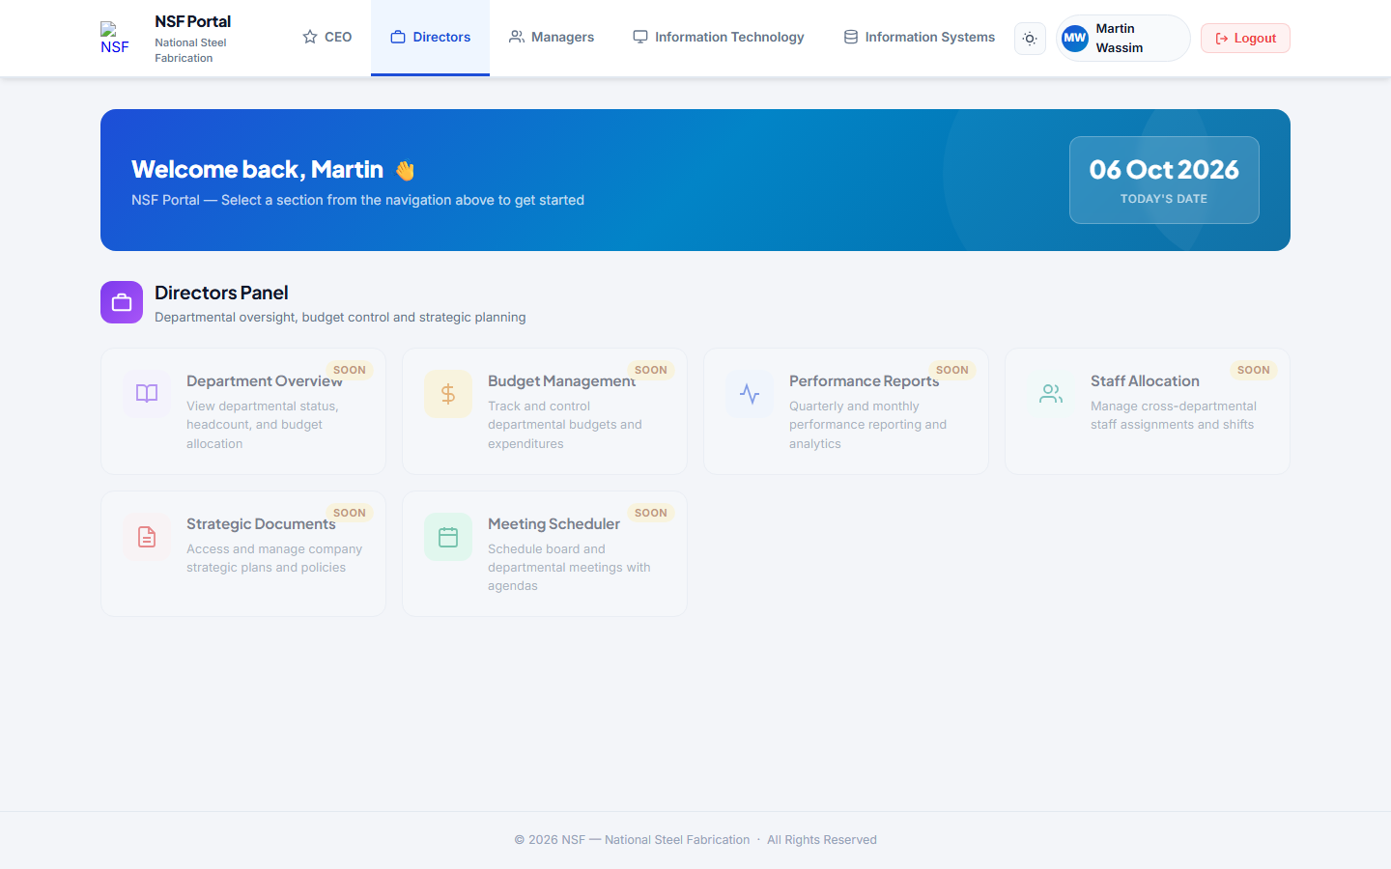The width and height of the screenshot is (1391, 869).
Task: Click the 06 Oct 2026 date box
Action: point(1164,180)
